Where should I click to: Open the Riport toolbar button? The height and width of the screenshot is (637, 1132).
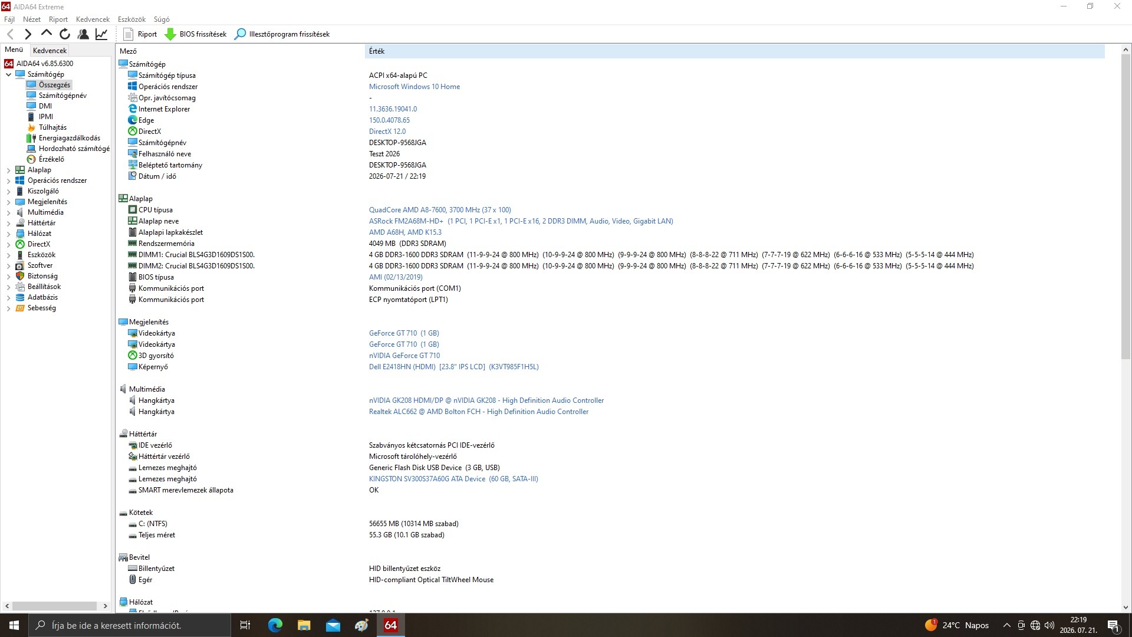click(140, 34)
